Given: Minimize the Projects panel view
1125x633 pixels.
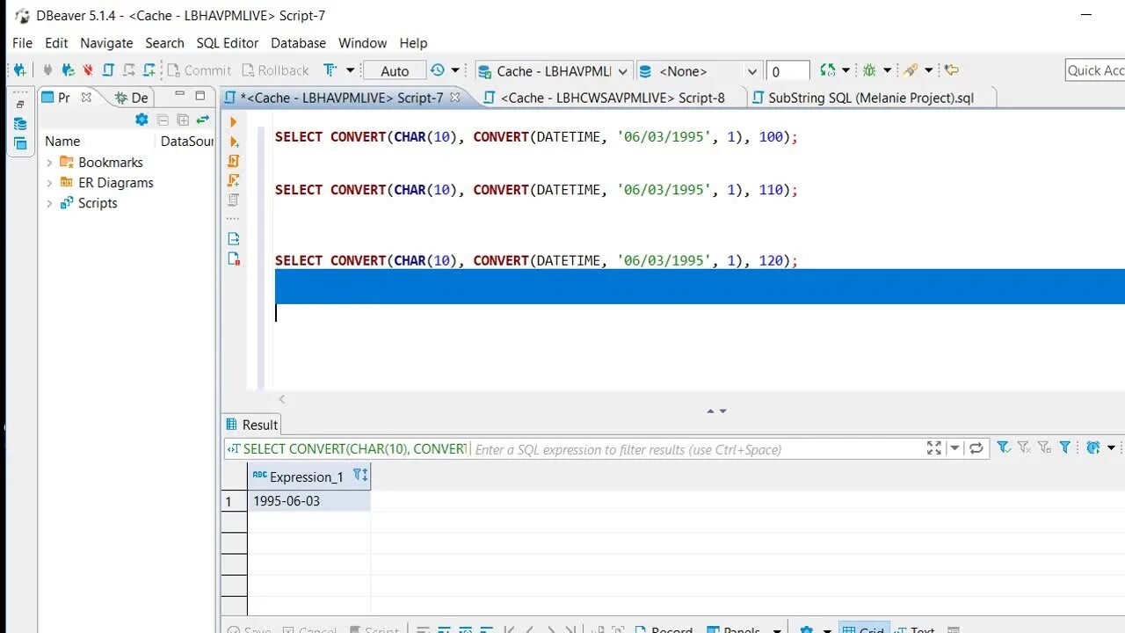Looking at the screenshot, I should (x=179, y=95).
